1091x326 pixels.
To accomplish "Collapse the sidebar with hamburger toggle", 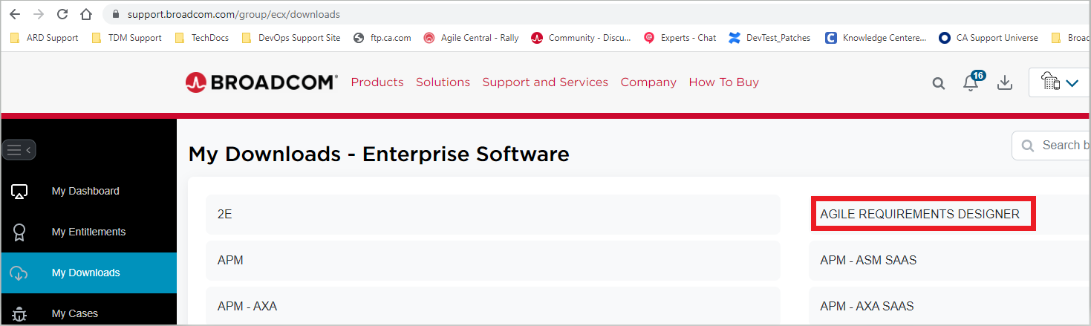I will pyautogui.click(x=19, y=150).
